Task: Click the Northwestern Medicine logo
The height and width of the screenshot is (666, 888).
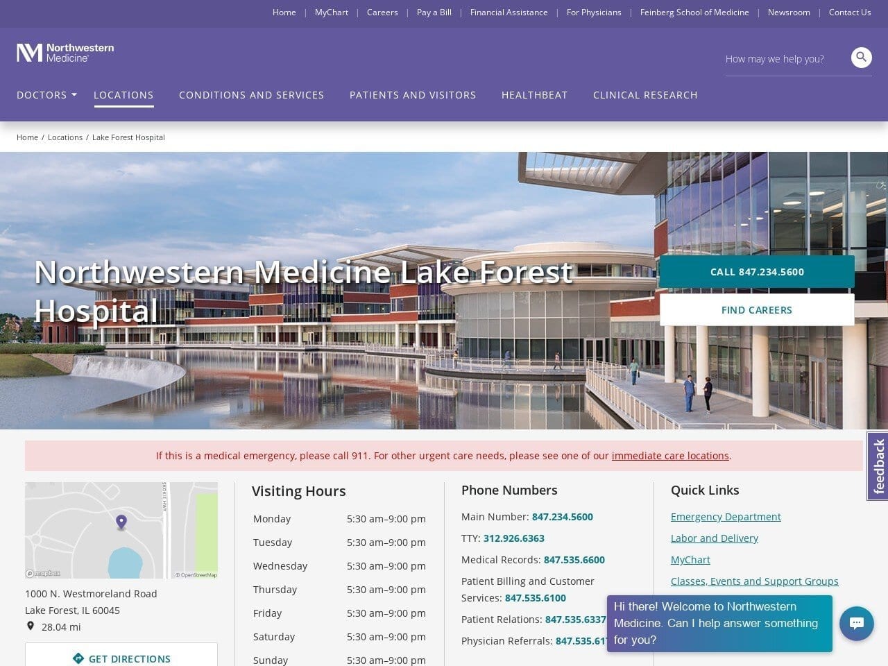Action: 65,53
